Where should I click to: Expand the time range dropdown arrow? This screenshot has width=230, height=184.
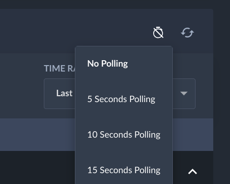(x=184, y=93)
